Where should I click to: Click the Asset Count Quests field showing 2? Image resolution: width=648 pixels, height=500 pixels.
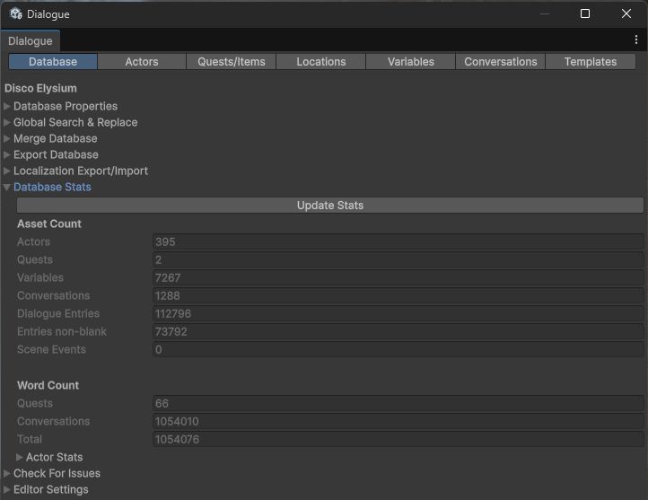point(398,259)
